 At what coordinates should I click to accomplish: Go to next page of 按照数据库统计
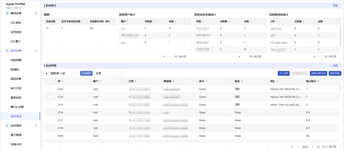[x=321, y=57]
